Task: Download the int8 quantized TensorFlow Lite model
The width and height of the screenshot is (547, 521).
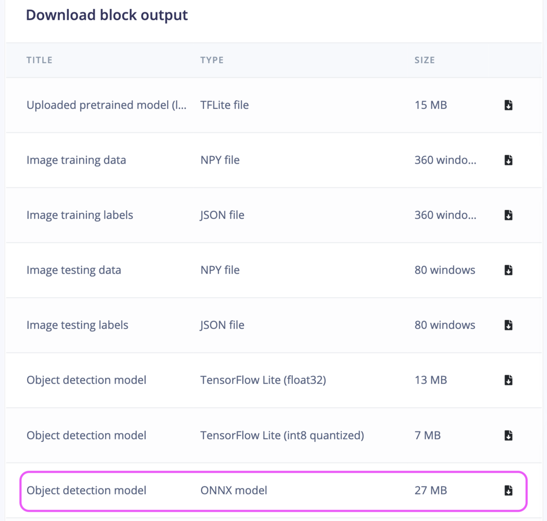Action: pos(508,436)
